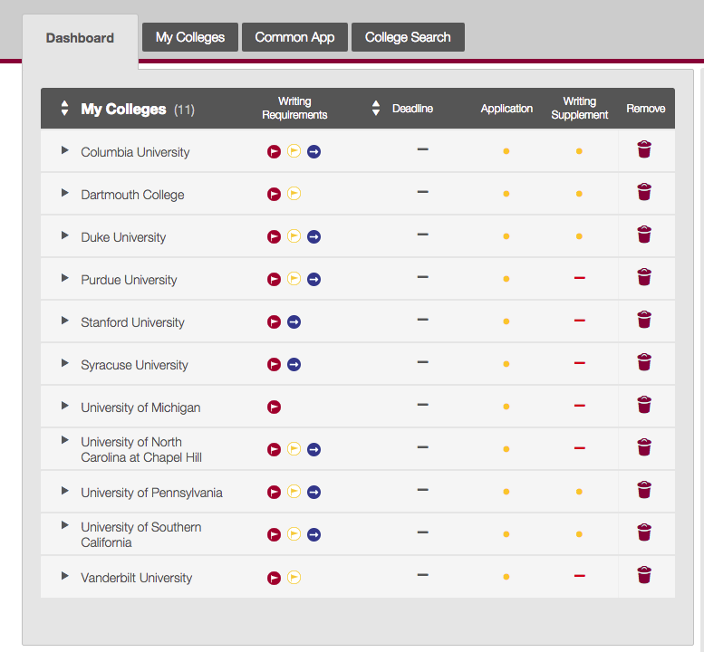This screenshot has height=652, width=704.
Task: Open the My Colleges tab
Action: (x=190, y=37)
